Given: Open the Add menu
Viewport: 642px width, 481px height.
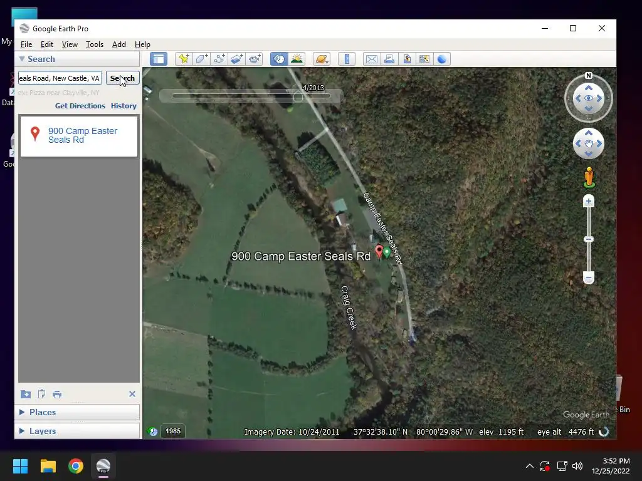Looking at the screenshot, I should 119,44.
